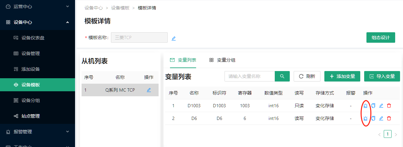Edit the template name 三菱TCP

(174, 38)
